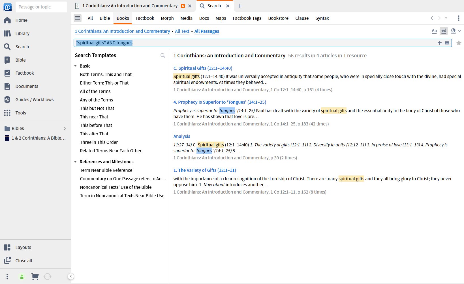Select the Bible search tab

point(105,18)
